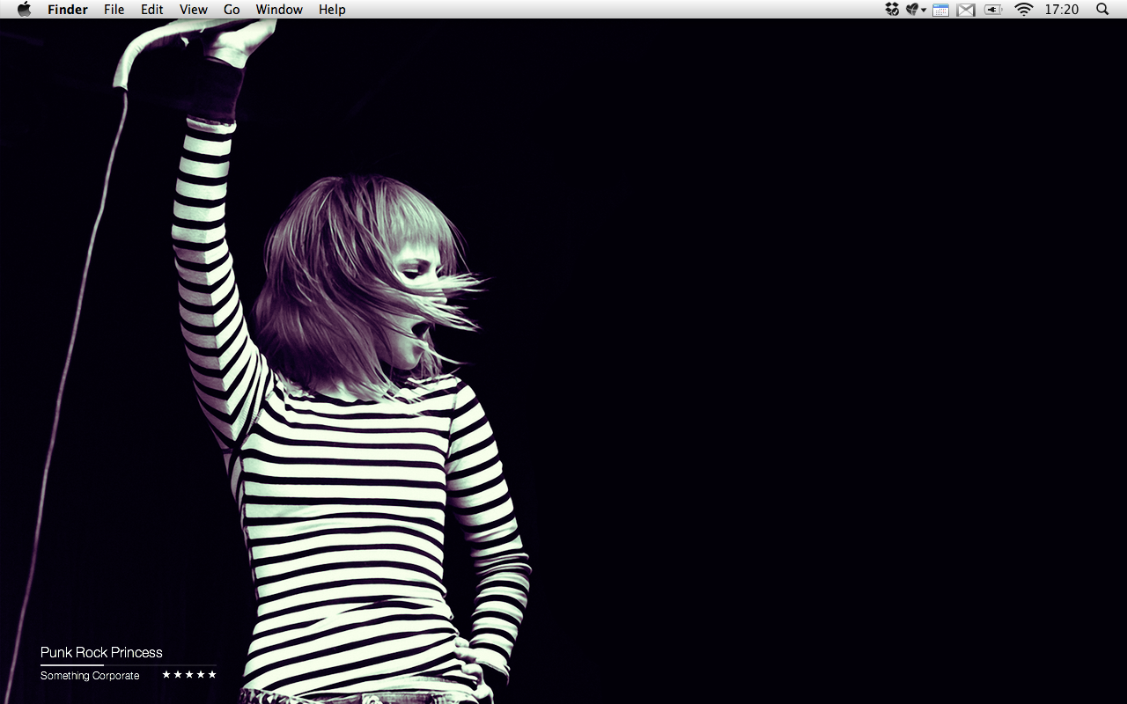Open the Apple menu
Image resolution: width=1127 pixels, height=704 pixels.
click(x=24, y=9)
